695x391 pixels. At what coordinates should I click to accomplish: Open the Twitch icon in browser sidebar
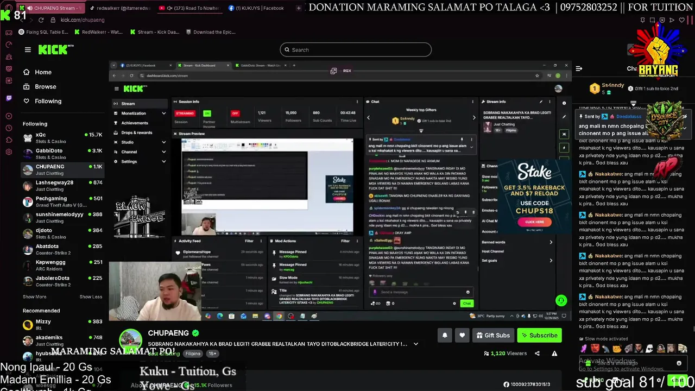[9, 98]
